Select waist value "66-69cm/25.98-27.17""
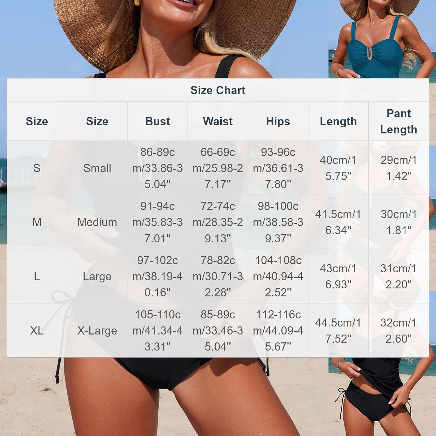Image resolution: width=436 pixels, height=436 pixels. (218, 168)
